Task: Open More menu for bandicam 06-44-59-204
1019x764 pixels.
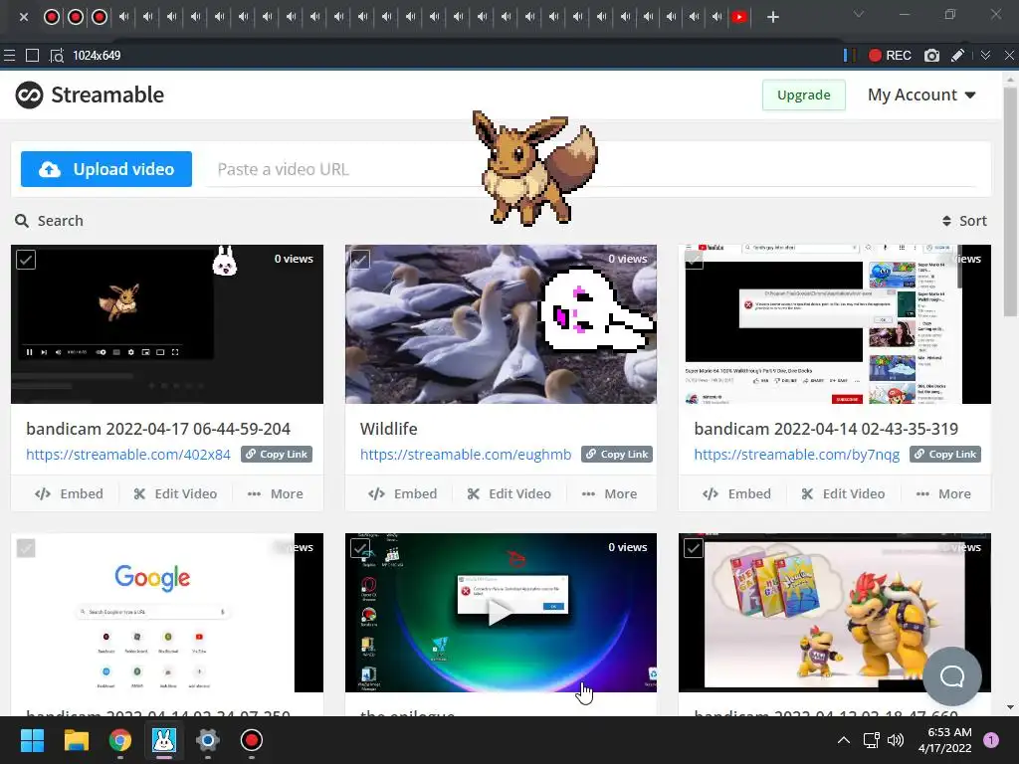Action: tap(275, 493)
